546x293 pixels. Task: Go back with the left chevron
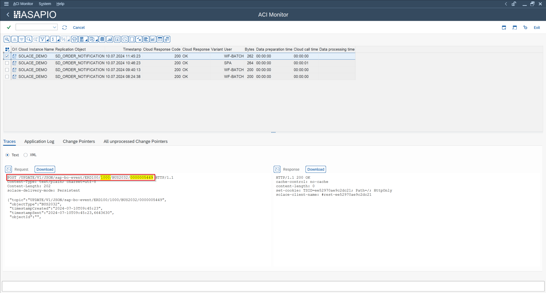[8, 14]
